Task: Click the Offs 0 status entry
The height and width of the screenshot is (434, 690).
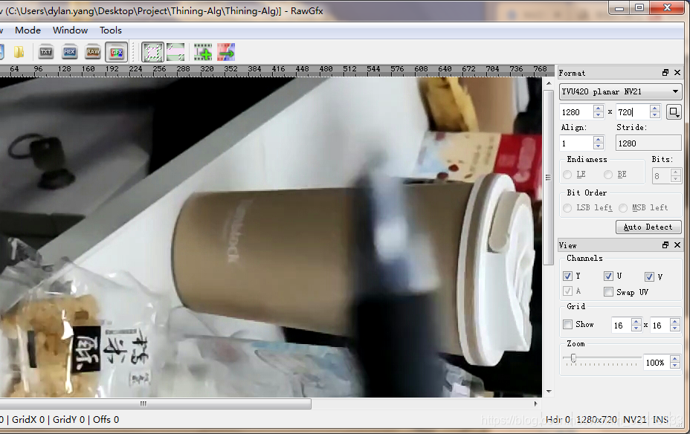Action: 106,419
